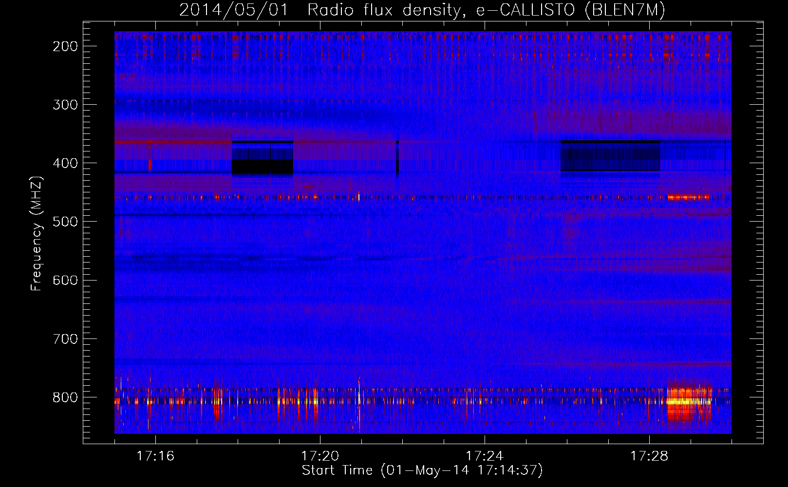Select the 200 frequency tick label
Screen dimensions: 788x487
pyautogui.click(x=65, y=46)
